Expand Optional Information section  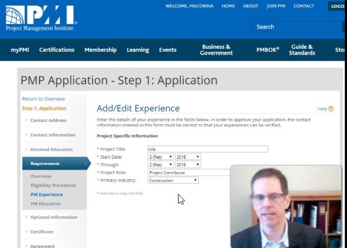point(54,217)
